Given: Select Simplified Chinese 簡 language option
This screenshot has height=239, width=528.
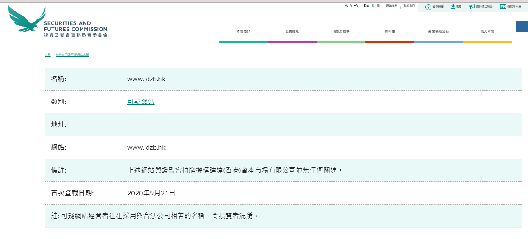Looking at the screenshot, I should [378, 6].
